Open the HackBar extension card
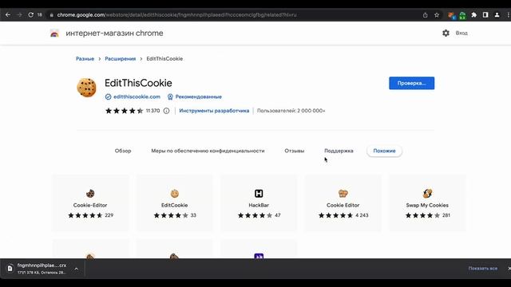This screenshot has height=287, width=511. (259, 203)
